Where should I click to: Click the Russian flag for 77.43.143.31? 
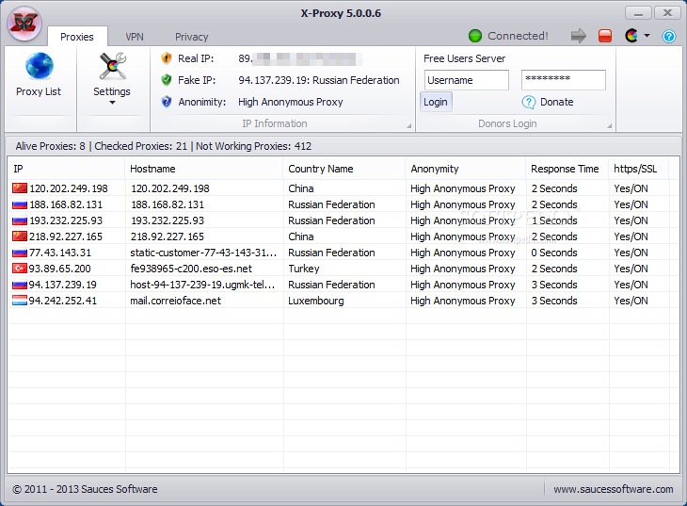[x=20, y=253]
